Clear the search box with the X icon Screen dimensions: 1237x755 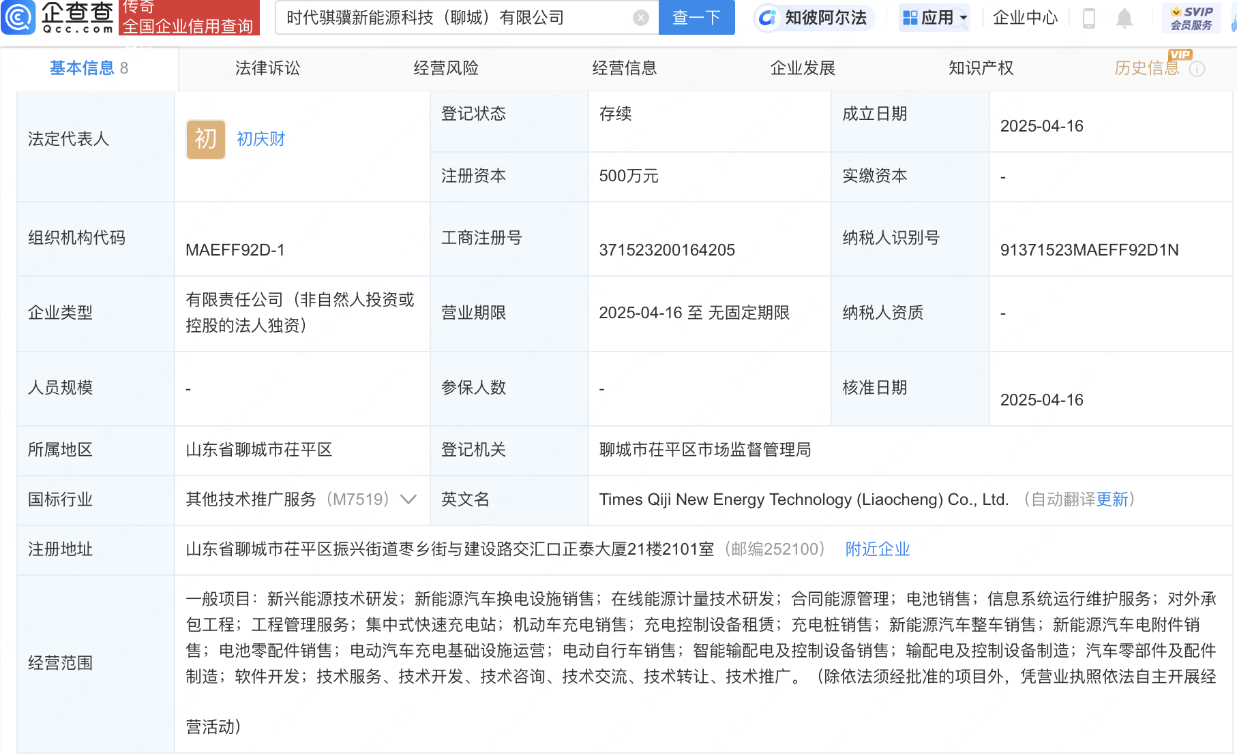[x=640, y=17]
